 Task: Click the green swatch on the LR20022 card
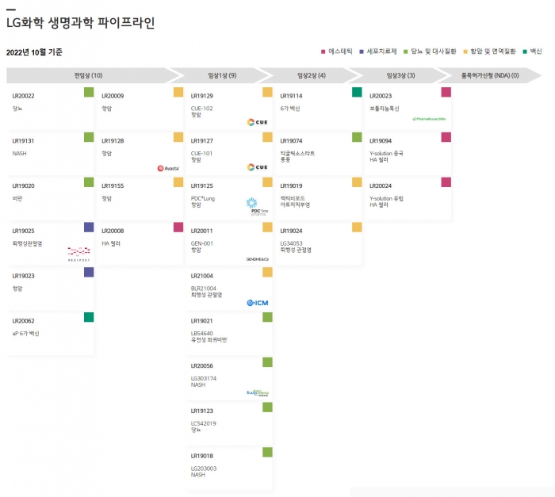[89, 92]
